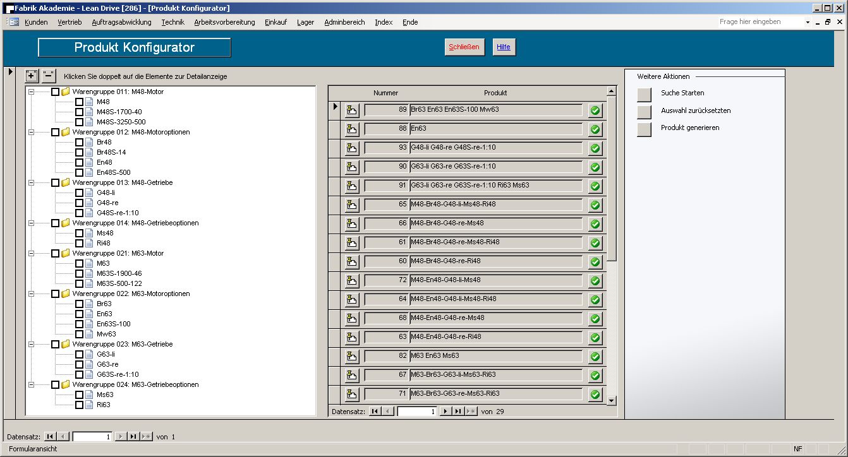The height and width of the screenshot is (457, 848).
Task: Check the Ms48 checkbox
Action: coord(79,233)
